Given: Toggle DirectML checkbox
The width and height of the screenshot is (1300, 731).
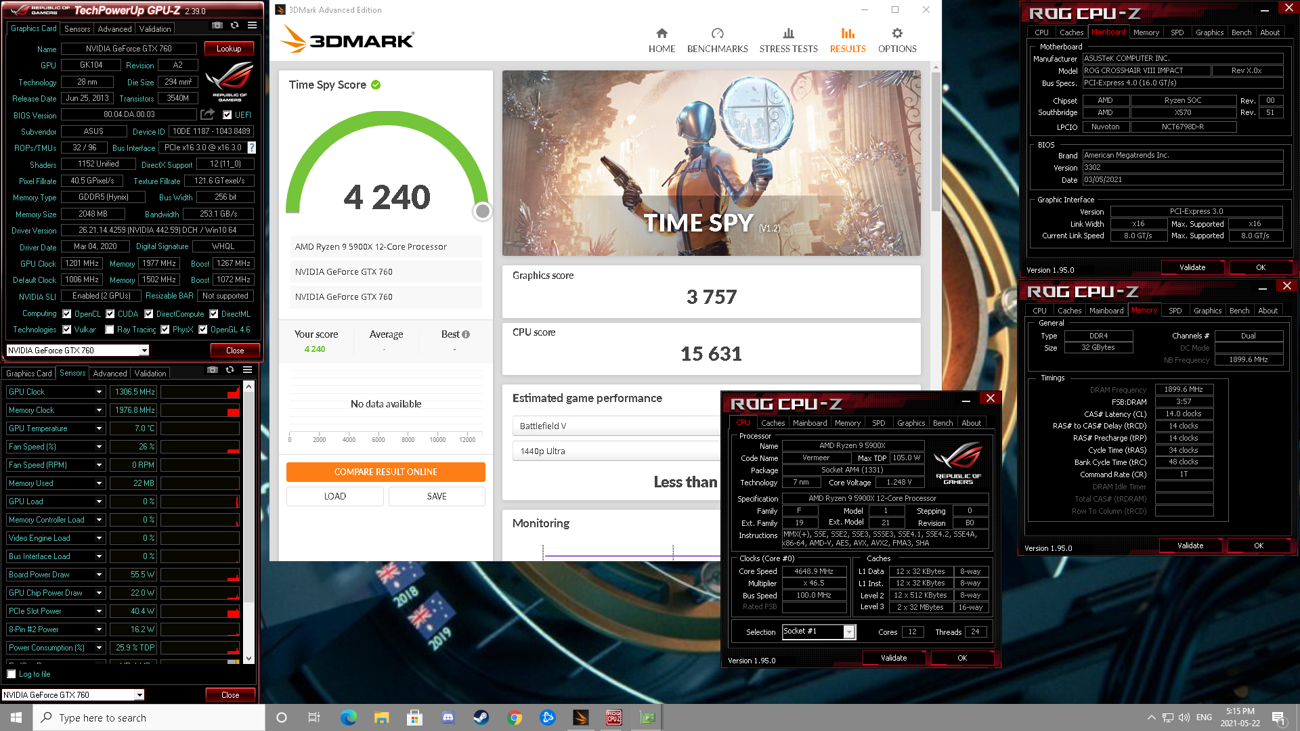Looking at the screenshot, I should 214,314.
